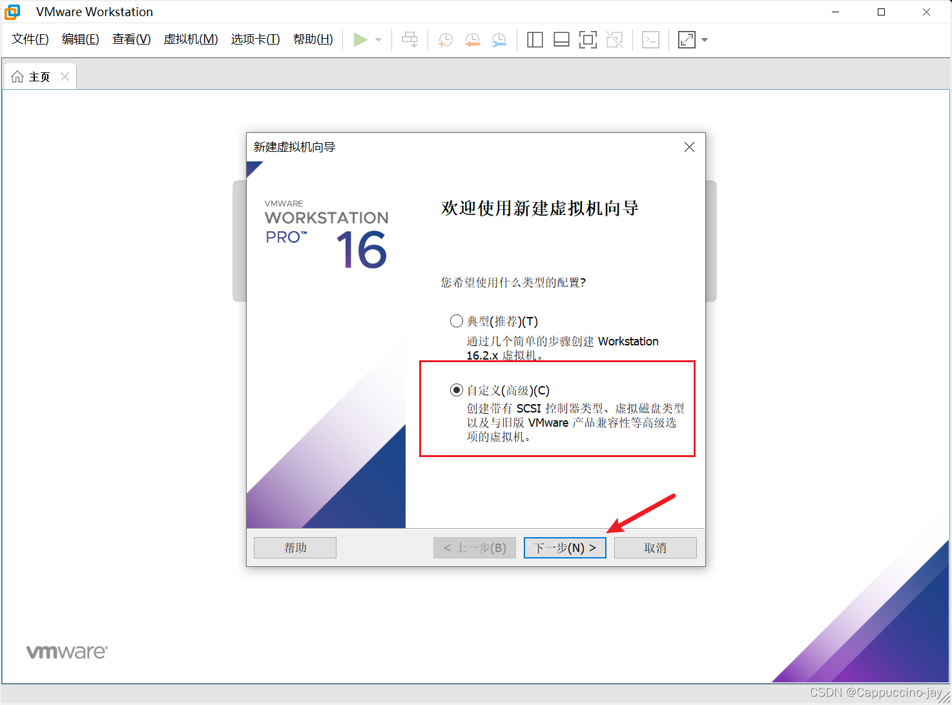Toggle the library sidebar panel icon
The height and width of the screenshot is (705, 952).
[535, 40]
